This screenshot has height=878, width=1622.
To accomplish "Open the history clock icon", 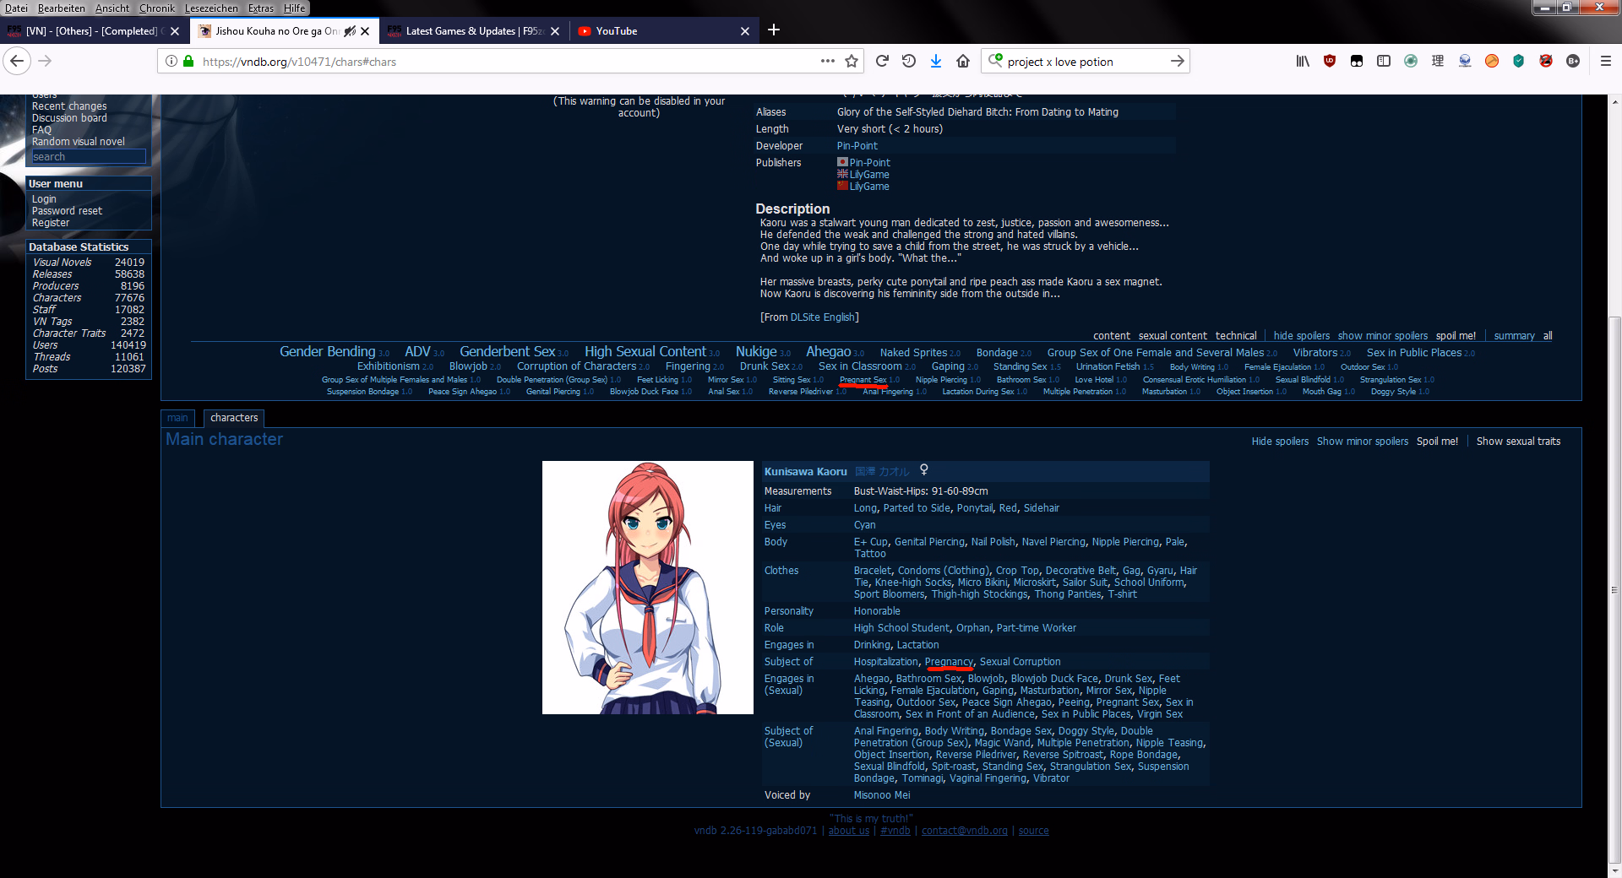I will [909, 61].
